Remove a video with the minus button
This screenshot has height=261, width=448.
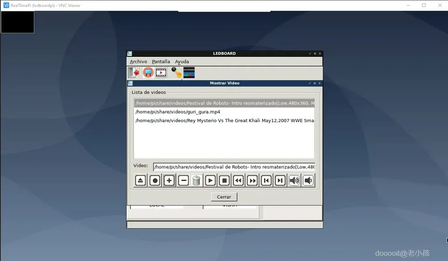coord(183,181)
